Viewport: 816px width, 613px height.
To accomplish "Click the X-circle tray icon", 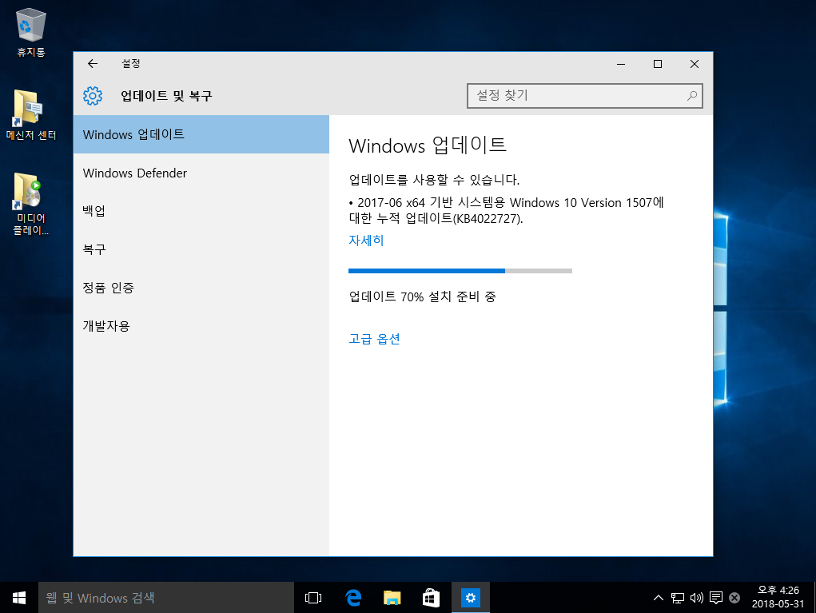I will coord(734,598).
